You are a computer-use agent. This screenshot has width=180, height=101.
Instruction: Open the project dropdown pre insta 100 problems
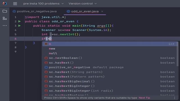click(x=44, y=4)
